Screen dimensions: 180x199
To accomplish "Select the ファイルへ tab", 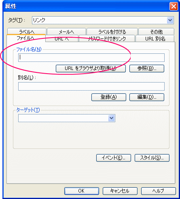I will pyautogui.click(x=26, y=38).
